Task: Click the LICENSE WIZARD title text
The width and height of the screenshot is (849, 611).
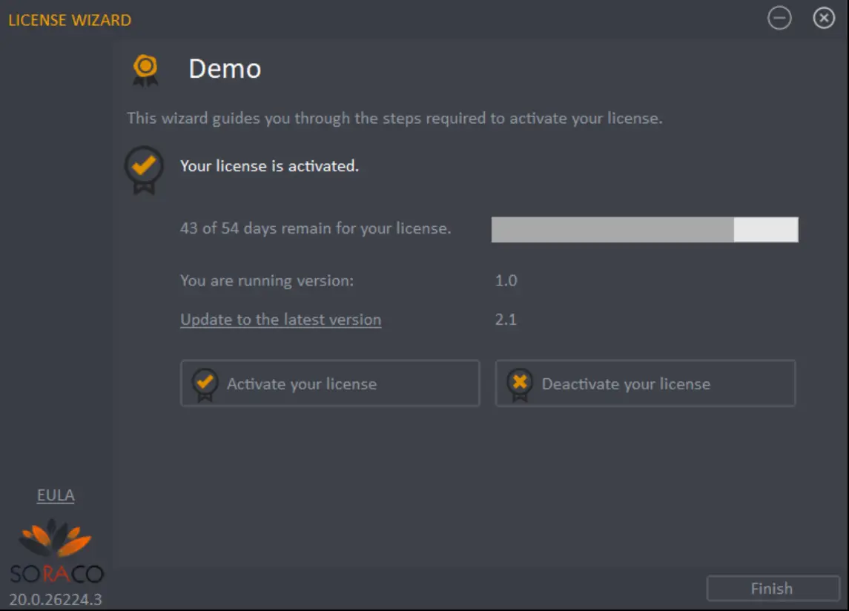Action: [x=70, y=20]
